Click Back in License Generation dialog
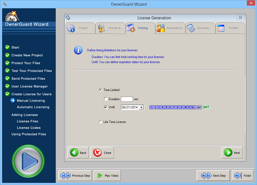Image resolution: width=257 pixels, height=185 pixels. [78, 153]
